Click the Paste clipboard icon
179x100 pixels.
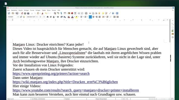tap(38, 13)
